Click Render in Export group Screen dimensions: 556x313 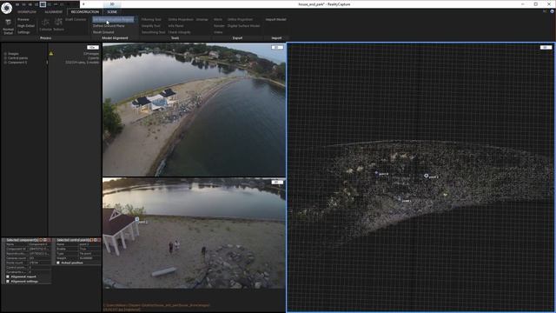220,26
